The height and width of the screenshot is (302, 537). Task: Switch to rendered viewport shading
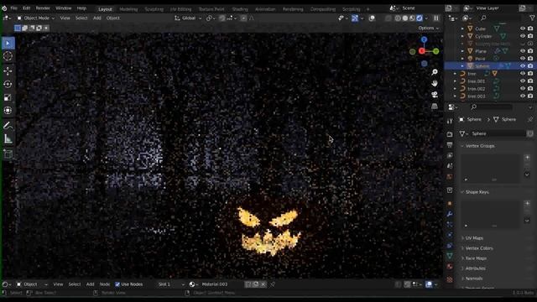420,18
